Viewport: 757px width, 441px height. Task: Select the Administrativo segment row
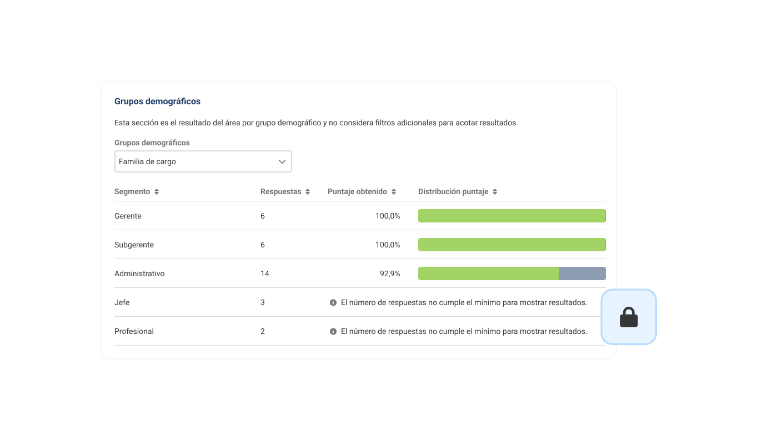(x=139, y=274)
